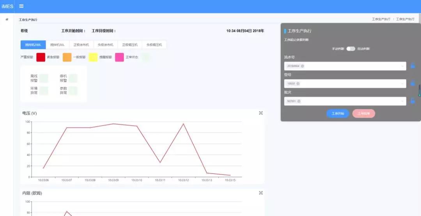
Task: Switch to the 负极辊压机 tab
Action: [x=154, y=45]
